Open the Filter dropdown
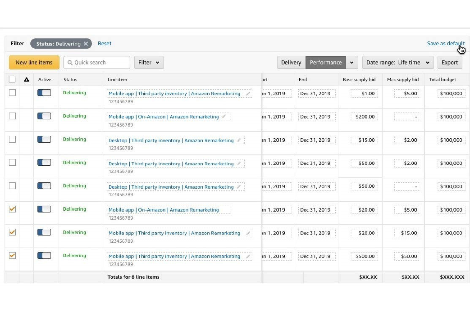The height and width of the screenshot is (314, 470). [149, 63]
